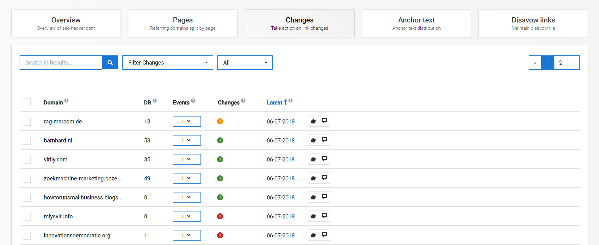Click the Search In Results field
The width and height of the screenshot is (599, 245).
(61, 63)
